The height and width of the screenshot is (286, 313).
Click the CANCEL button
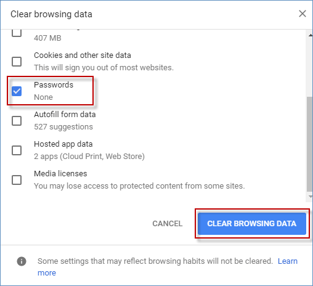168,224
